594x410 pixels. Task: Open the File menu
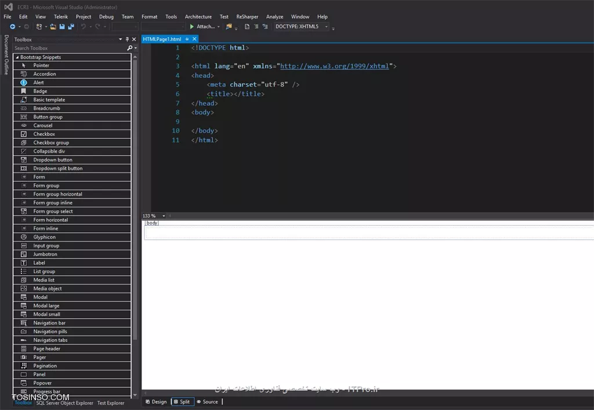pos(7,17)
